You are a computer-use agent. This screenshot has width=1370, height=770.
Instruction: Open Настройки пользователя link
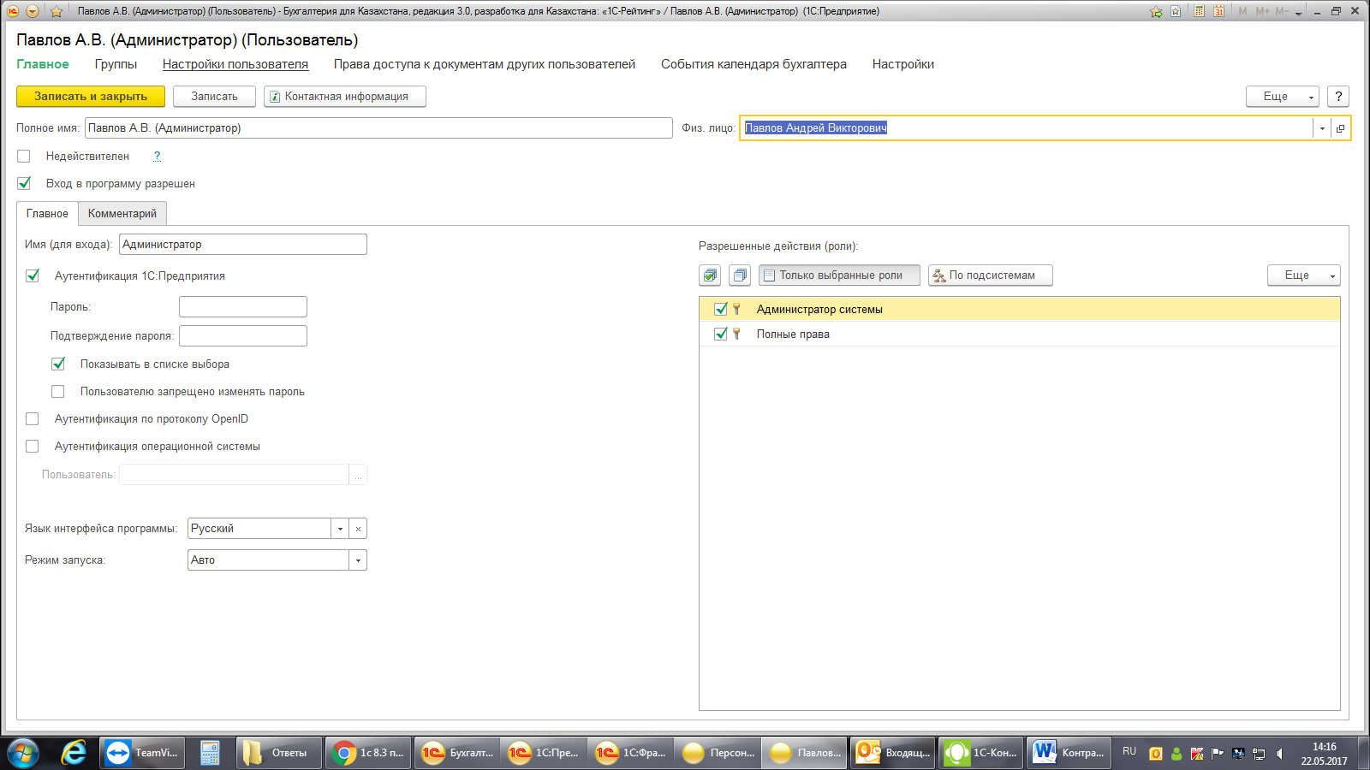point(235,64)
